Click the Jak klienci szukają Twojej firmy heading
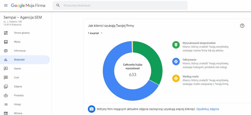This screenshot has height=115, width=251. 111,26
